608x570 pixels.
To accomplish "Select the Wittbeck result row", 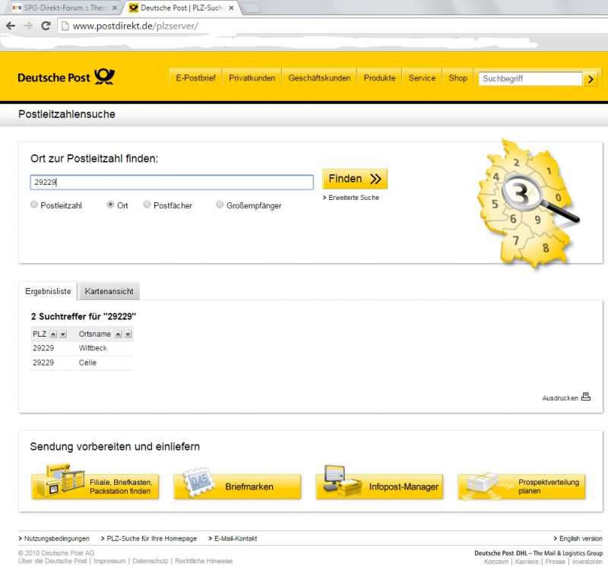I will (82, 348).
